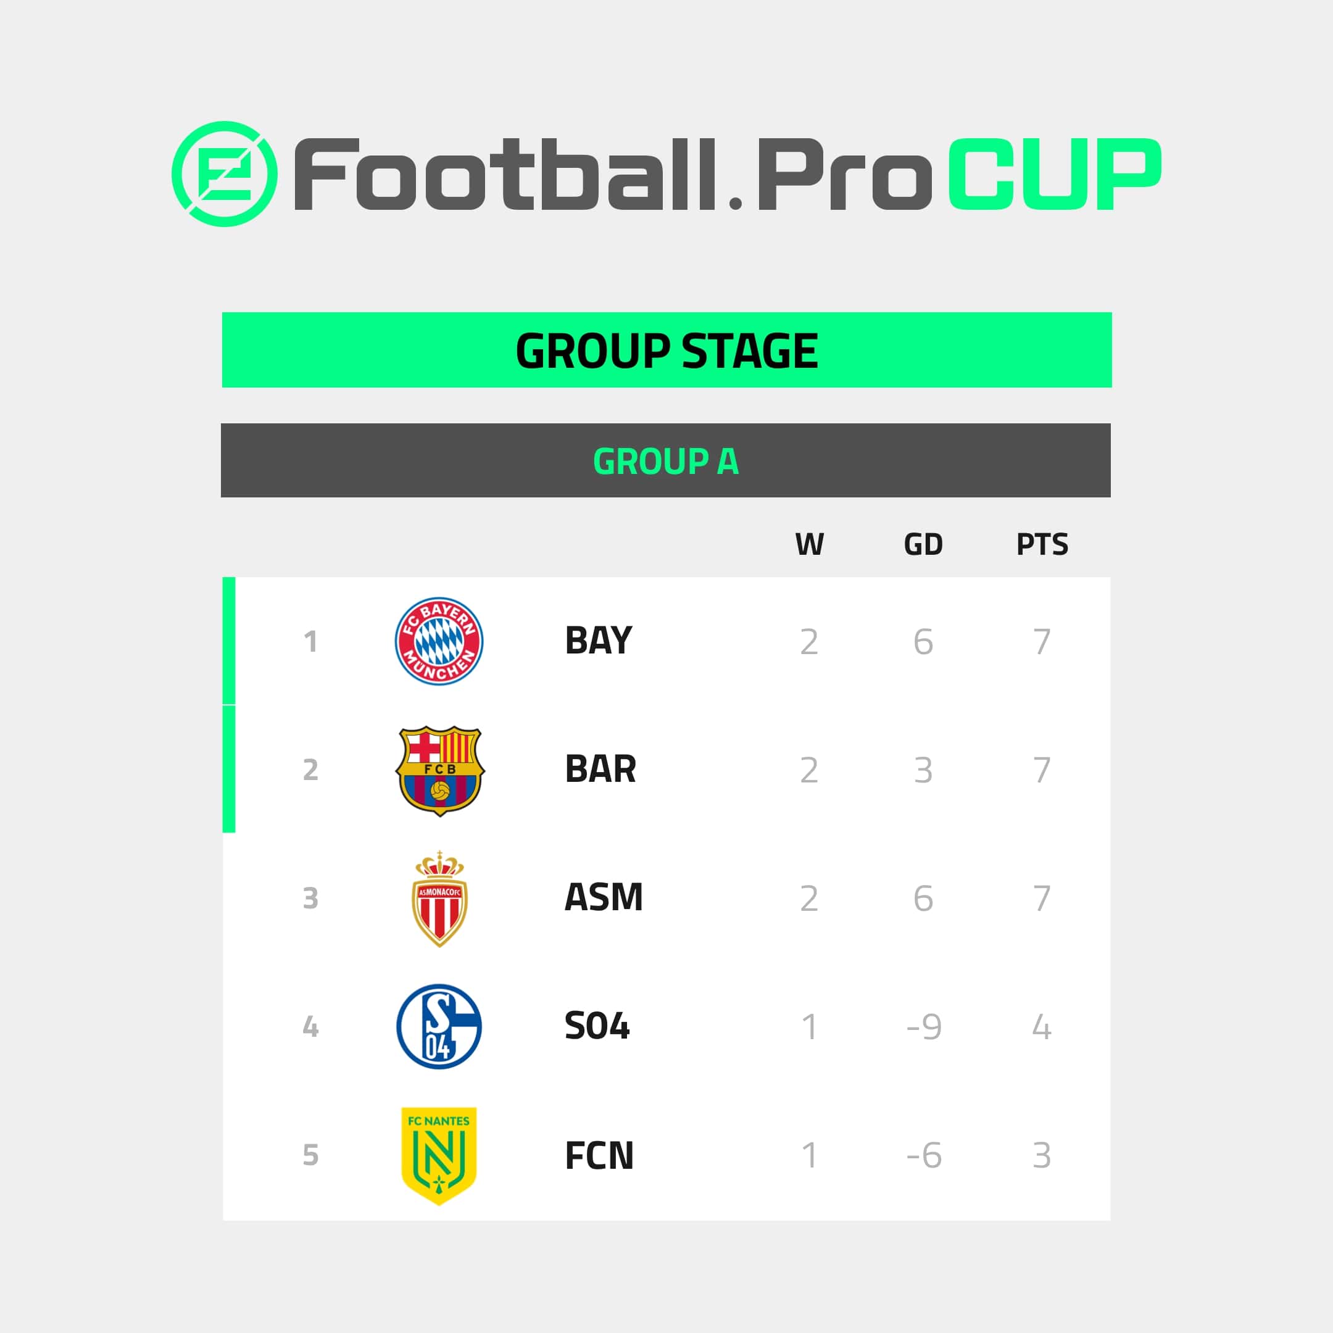The height and width of the screenshot is (1333, 1333).
Task: Click the eFootball circular E logo
Action: 224,174
